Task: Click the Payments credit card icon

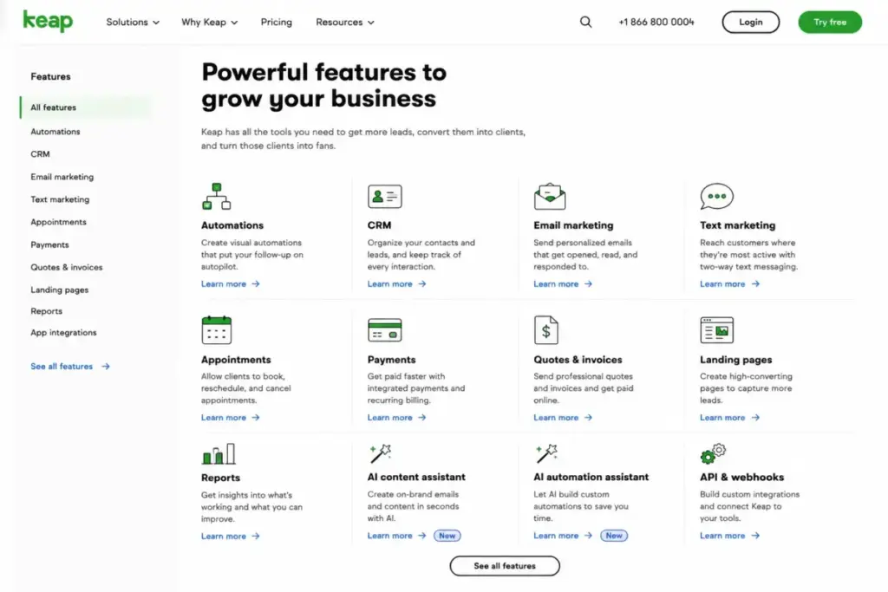Action: [384, 330]
